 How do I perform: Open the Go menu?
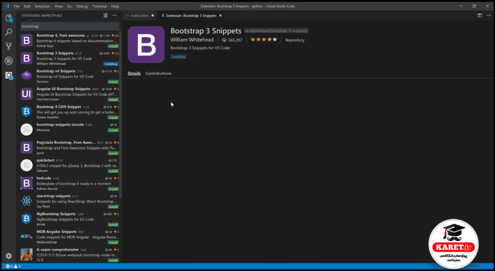pos(70,6)
